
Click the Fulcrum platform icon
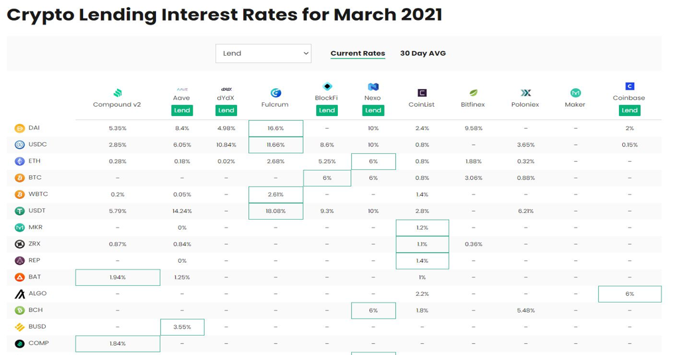(x=276, y=93)
